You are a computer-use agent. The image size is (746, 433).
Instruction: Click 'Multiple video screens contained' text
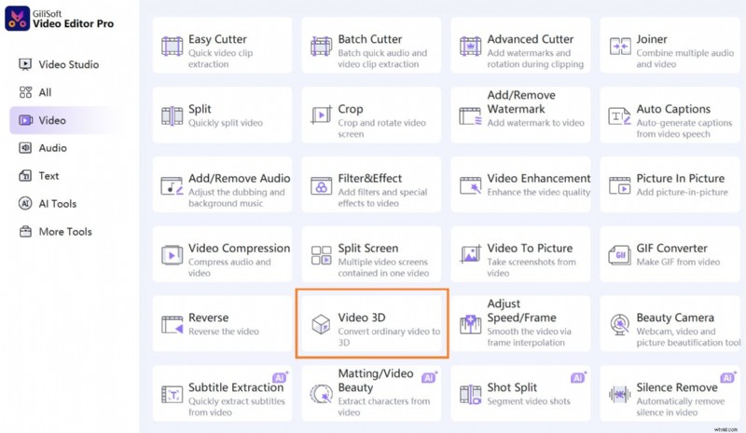383,267
